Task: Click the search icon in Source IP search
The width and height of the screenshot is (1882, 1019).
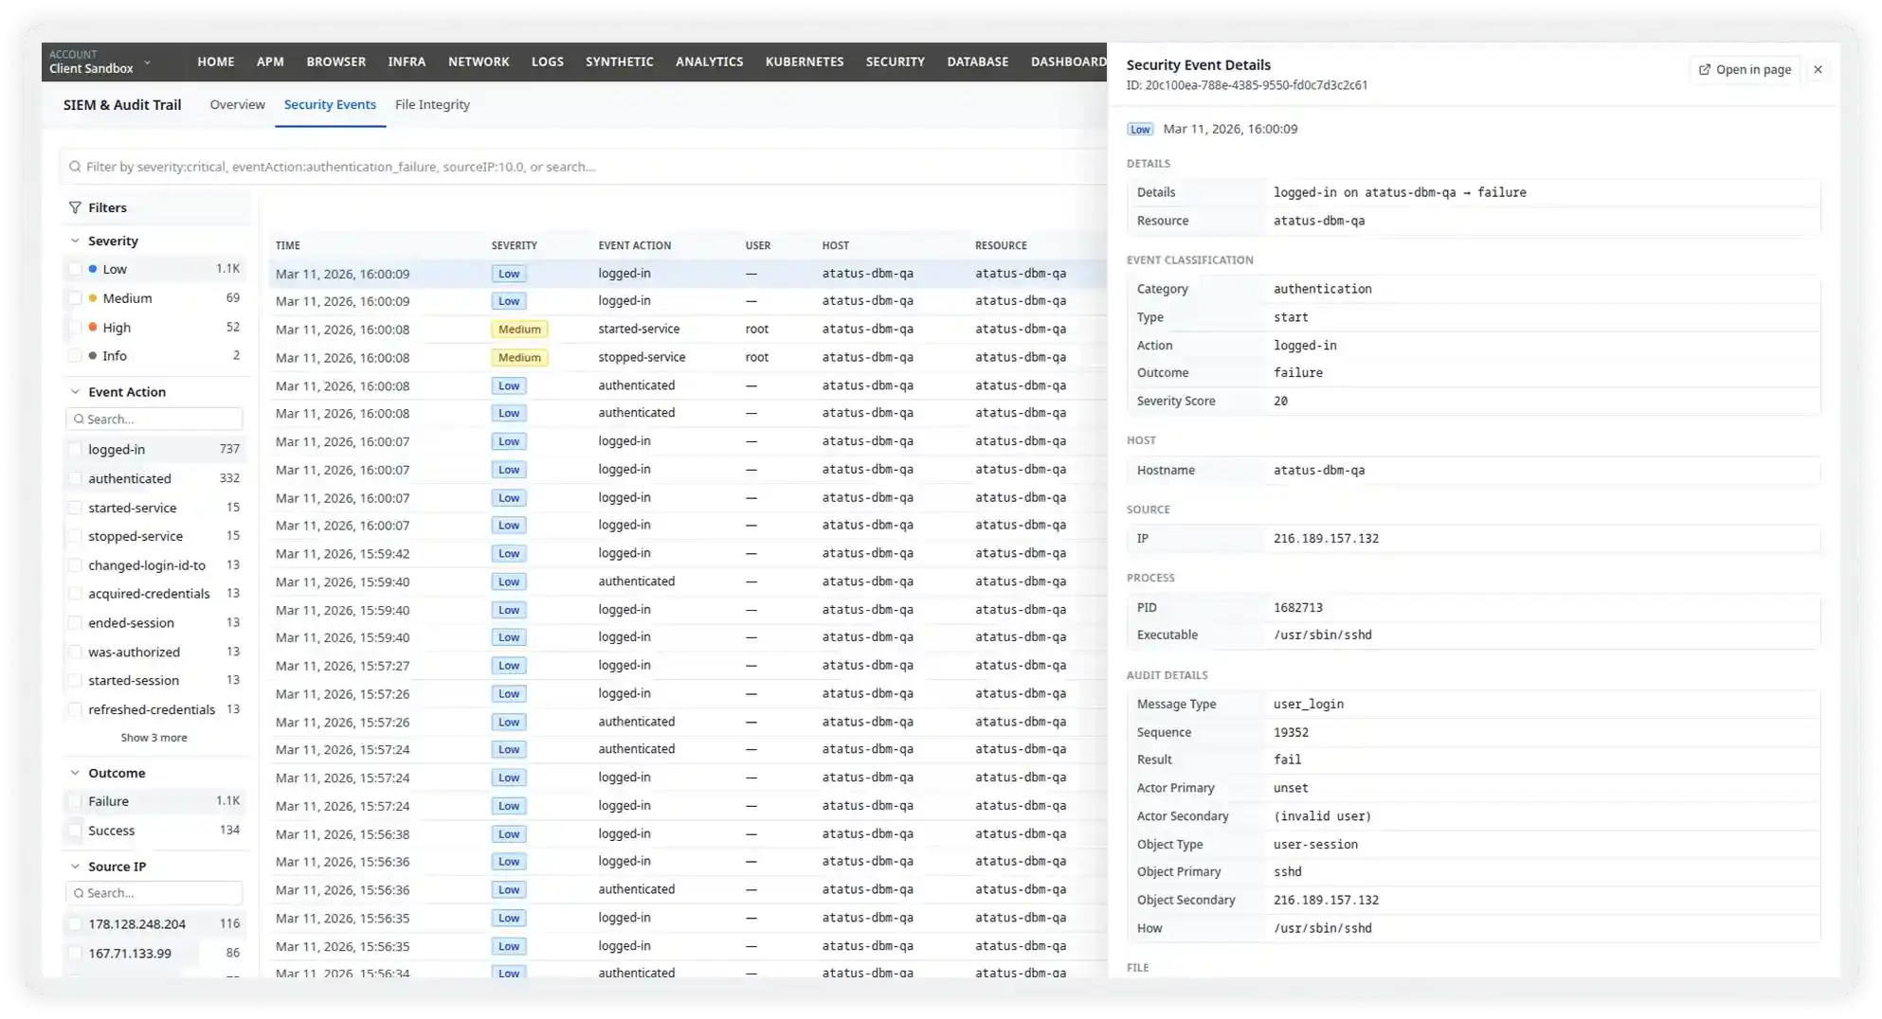Action: pos(80,892)
